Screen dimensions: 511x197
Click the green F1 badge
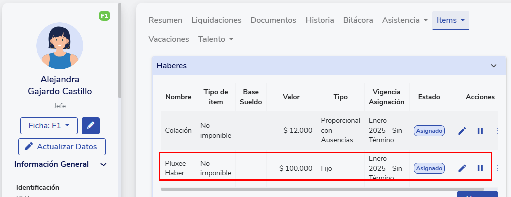point(105,15)
